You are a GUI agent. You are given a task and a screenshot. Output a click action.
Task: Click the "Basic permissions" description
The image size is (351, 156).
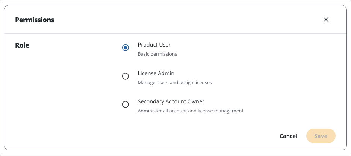(x=157, y=54)
